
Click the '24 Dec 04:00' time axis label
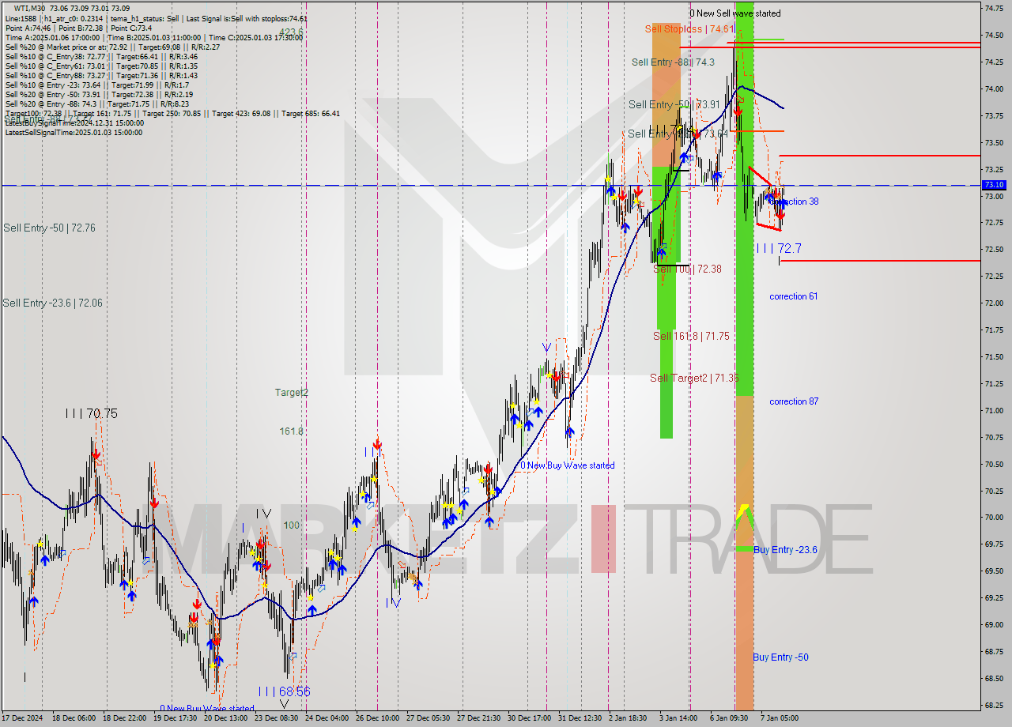pos(328,718)
